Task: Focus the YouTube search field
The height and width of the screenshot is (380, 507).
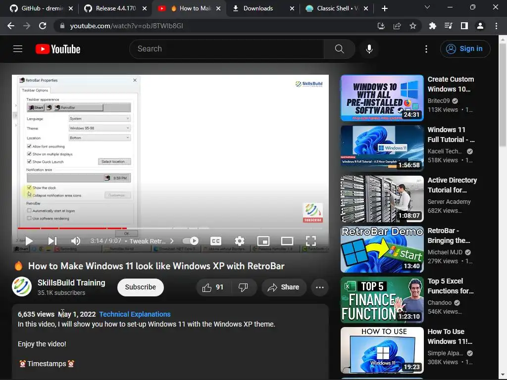Action: pos(226,49)
